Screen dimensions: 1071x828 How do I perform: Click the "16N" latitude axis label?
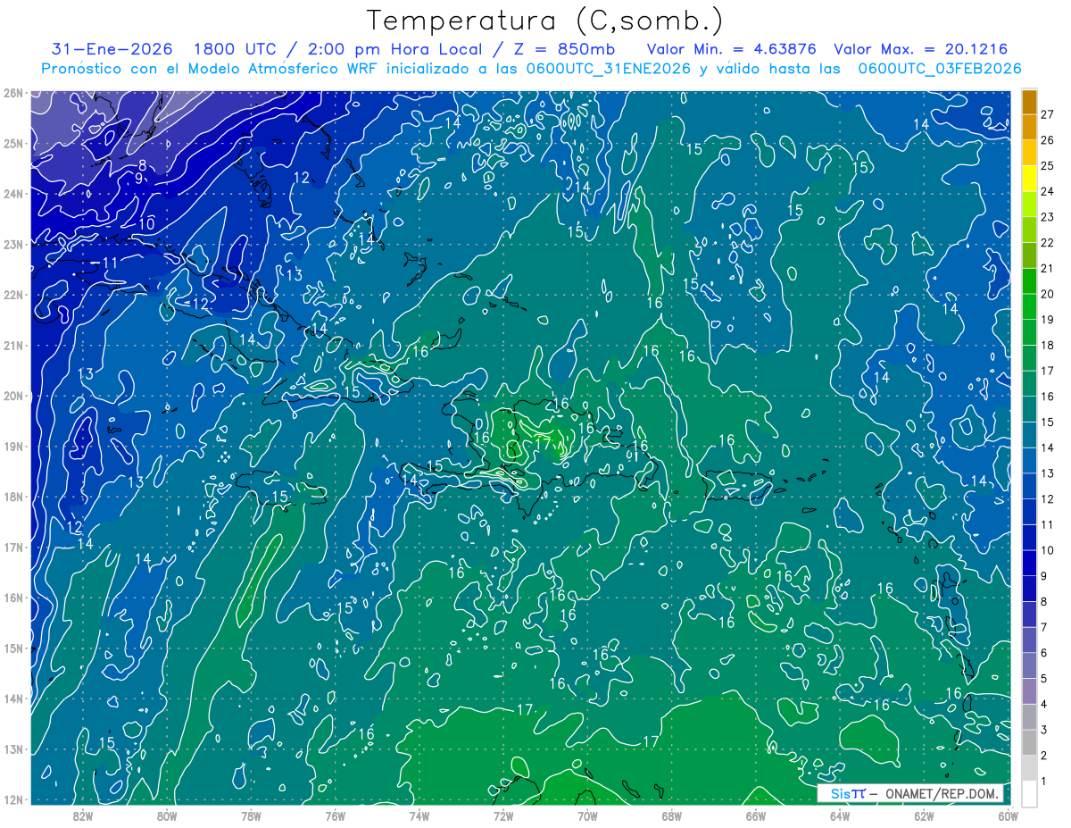12,598
